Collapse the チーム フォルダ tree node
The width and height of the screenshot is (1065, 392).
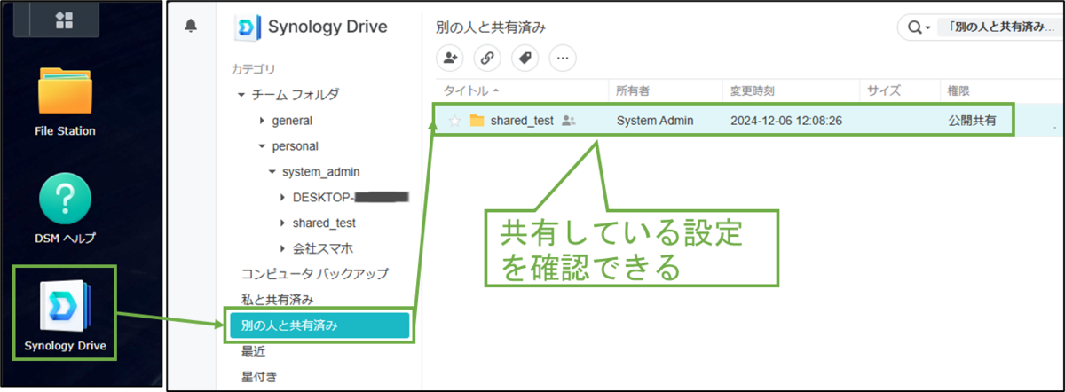[241, 95]
